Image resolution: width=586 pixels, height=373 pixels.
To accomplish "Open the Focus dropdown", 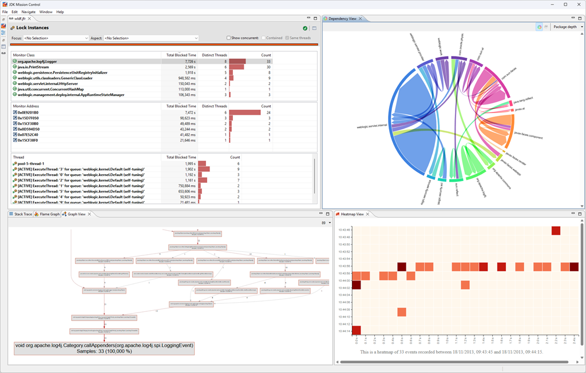I will pos(56,38).
